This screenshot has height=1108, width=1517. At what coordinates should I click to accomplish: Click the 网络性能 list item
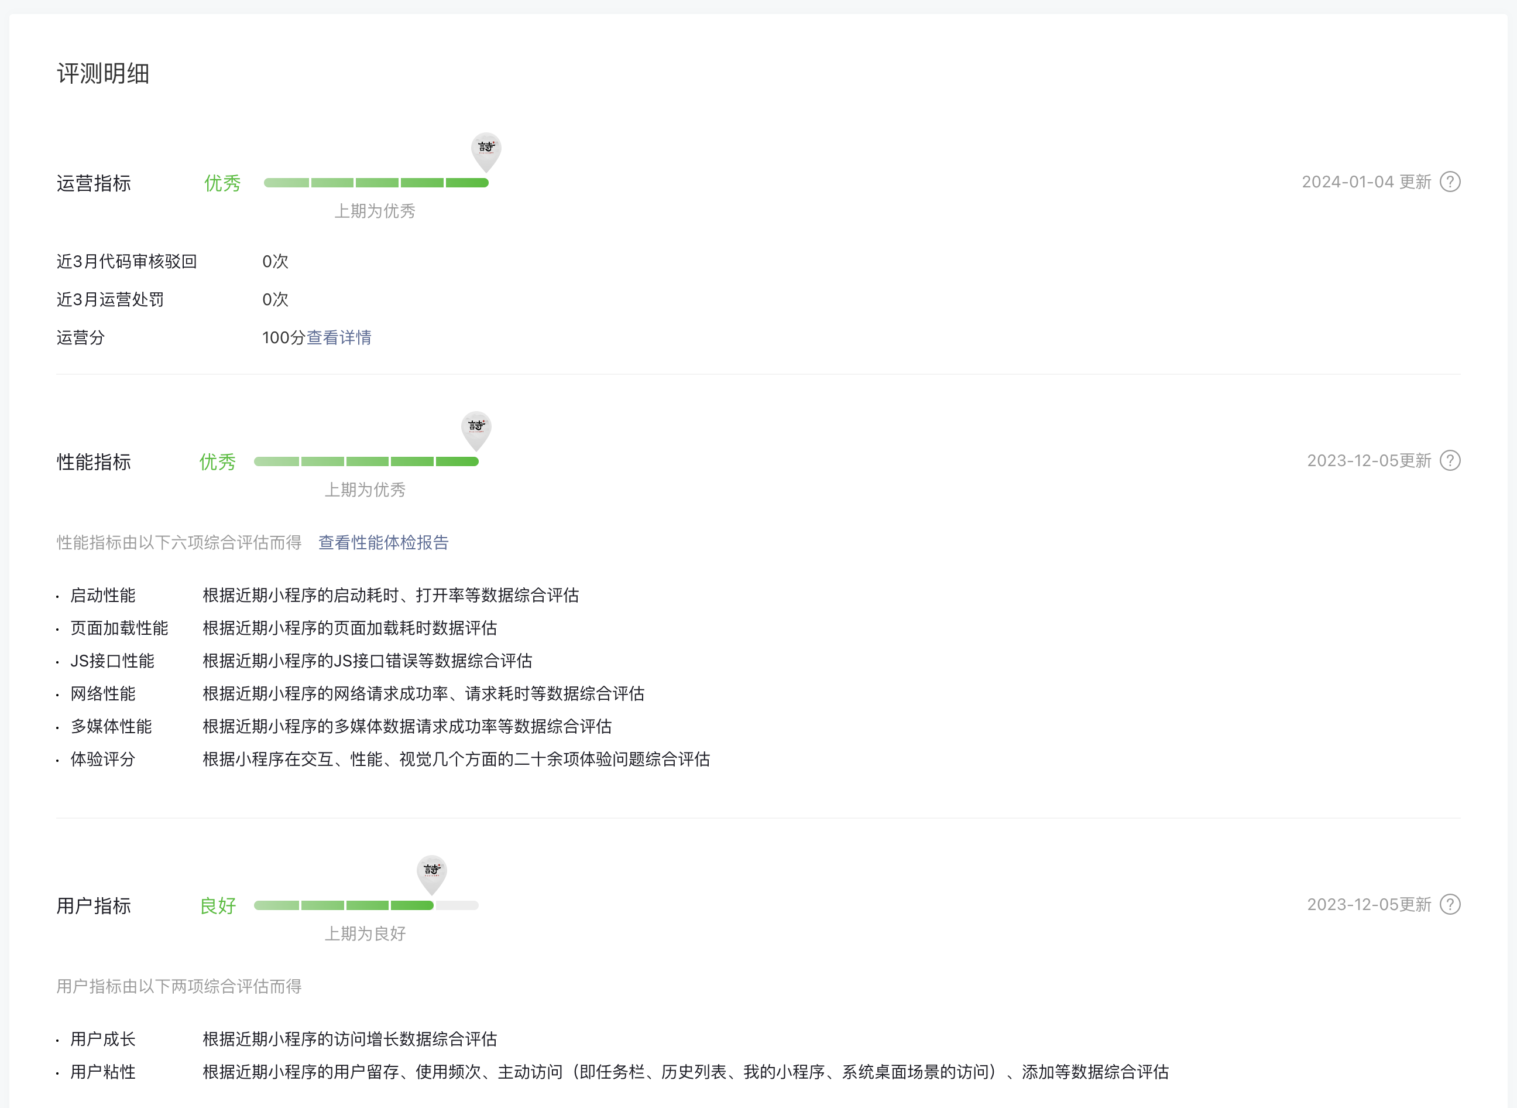[x=102, y=693]
